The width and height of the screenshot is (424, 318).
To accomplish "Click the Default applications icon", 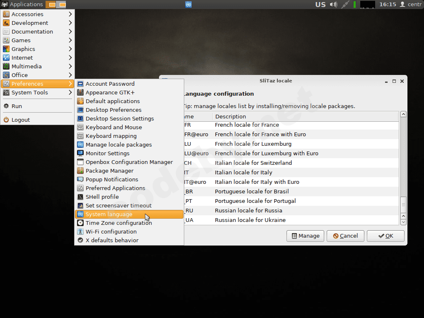I will point(80,101).
